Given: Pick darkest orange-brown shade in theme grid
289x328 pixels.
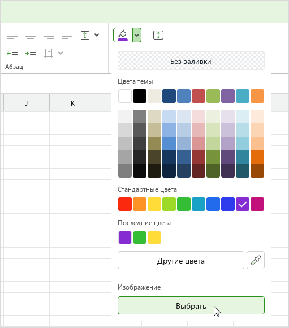Looking at the screenshot, I should click(257, 171).
